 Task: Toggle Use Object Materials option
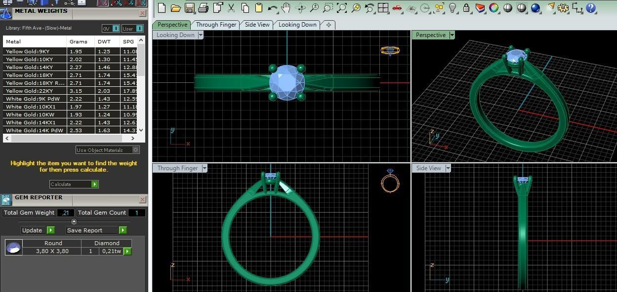point(108,150)
